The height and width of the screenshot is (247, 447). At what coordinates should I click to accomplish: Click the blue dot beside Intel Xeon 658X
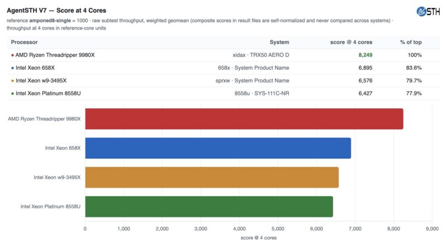(12, 68)
